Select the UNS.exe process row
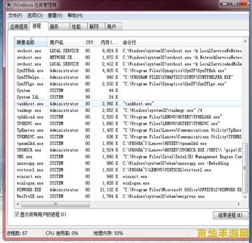The height and width of the screenshot is (243, 252). click(x=129, y=156)
